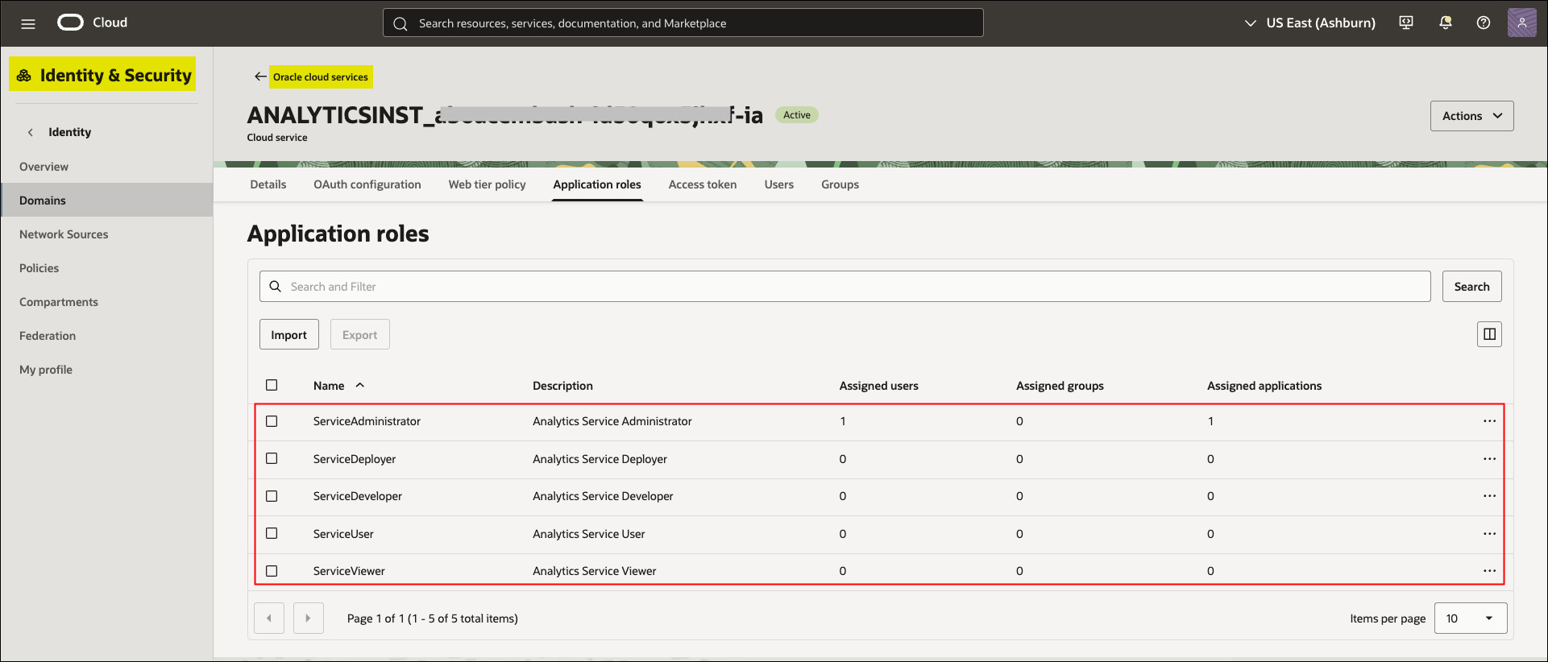Click the back chevron next to Identity
The image size is (1548, 662).
coord(31,132)
